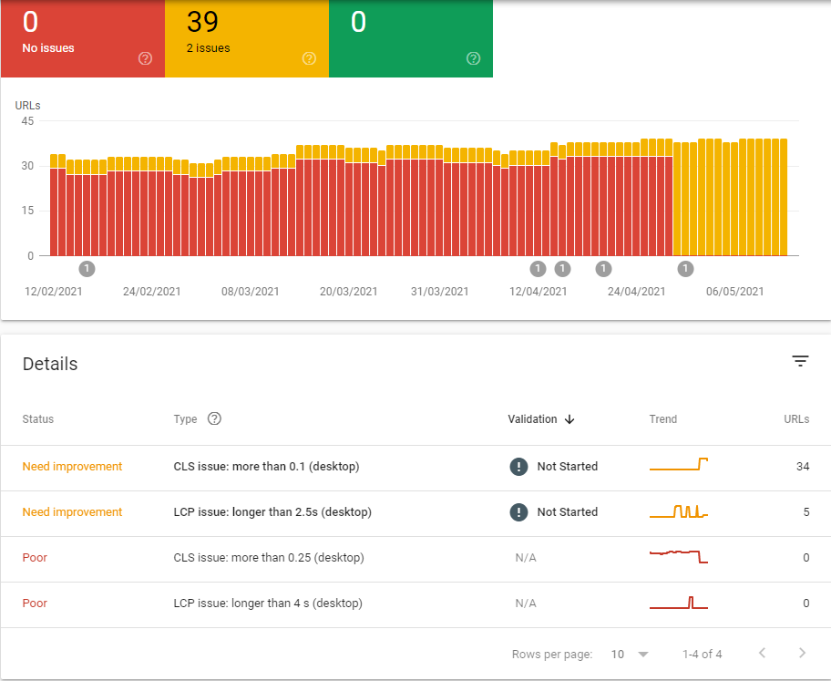Image resolution: width=831 pixels, height=681 pixels.
Task: Select the yellow 39 URLs summary card
Action: pos(247,38)
